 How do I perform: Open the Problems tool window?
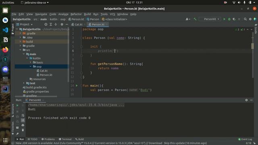pos(48,139)
